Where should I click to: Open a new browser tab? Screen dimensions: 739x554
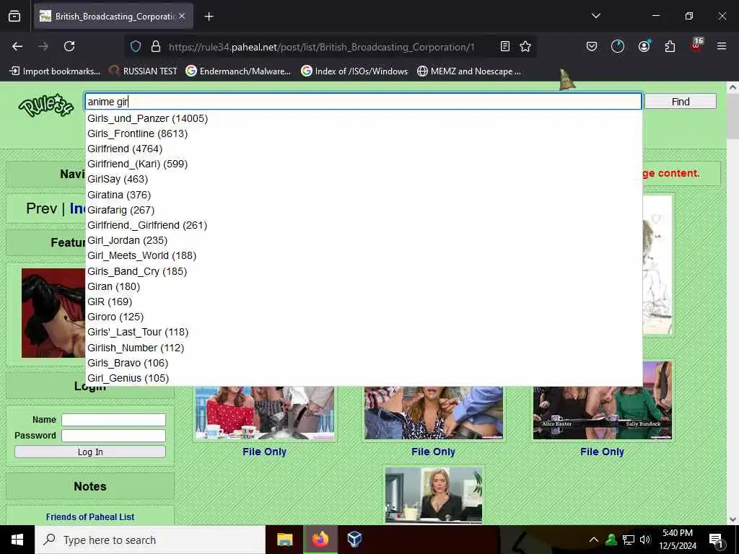coord(209,17)
